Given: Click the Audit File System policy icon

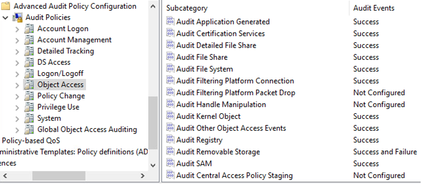Looking at the screenshot, I should [170, 69].
